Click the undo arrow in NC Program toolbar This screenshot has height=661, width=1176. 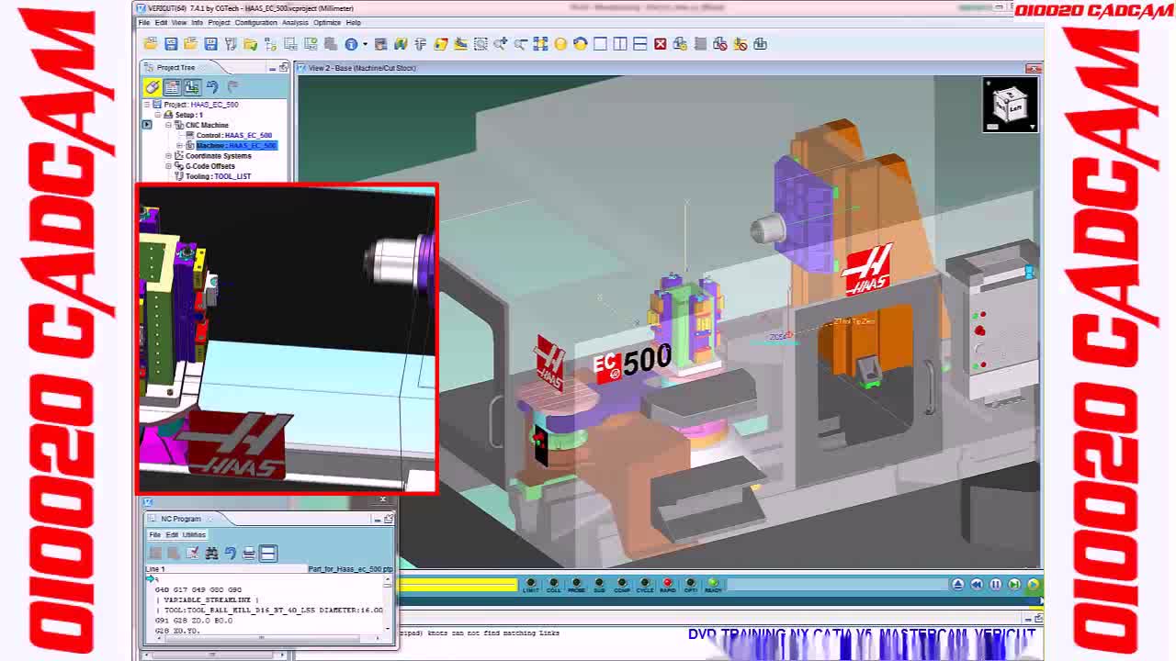[x=231, y=553]
